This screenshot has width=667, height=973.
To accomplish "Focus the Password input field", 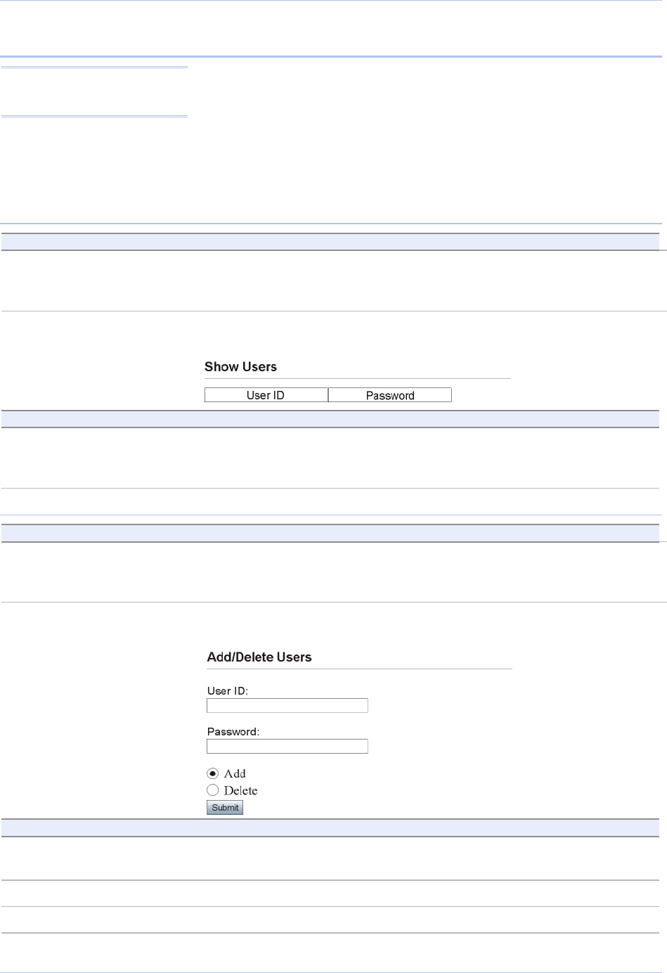I will pyautogui.click(x=287, y=746).
